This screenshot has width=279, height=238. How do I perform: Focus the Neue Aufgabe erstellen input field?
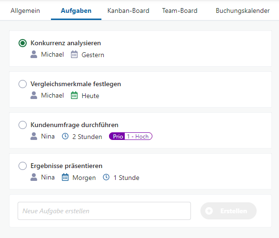(x=104, y=211)
